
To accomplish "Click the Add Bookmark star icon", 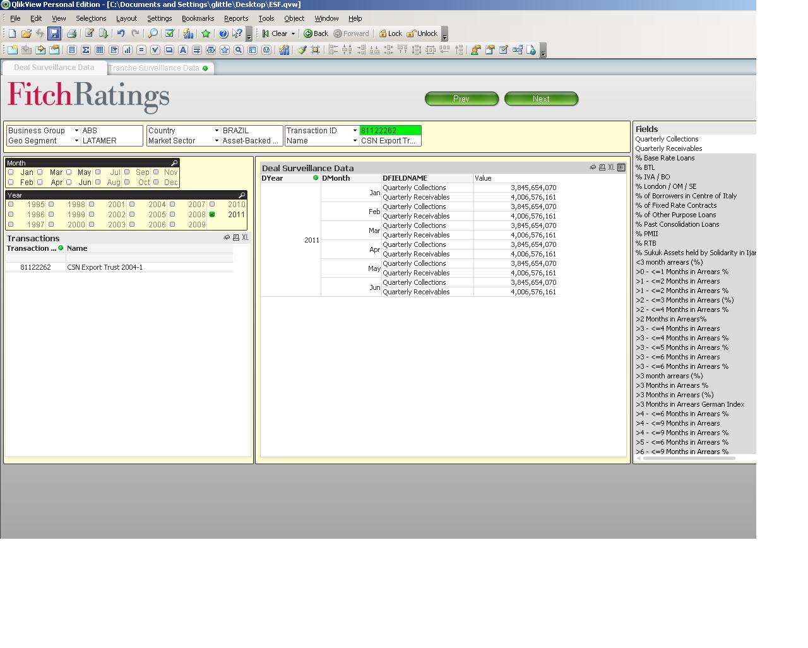I will (206, 33).
